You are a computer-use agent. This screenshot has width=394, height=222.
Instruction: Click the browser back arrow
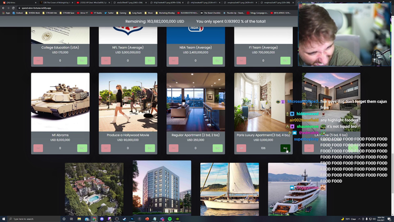[3, 8]
